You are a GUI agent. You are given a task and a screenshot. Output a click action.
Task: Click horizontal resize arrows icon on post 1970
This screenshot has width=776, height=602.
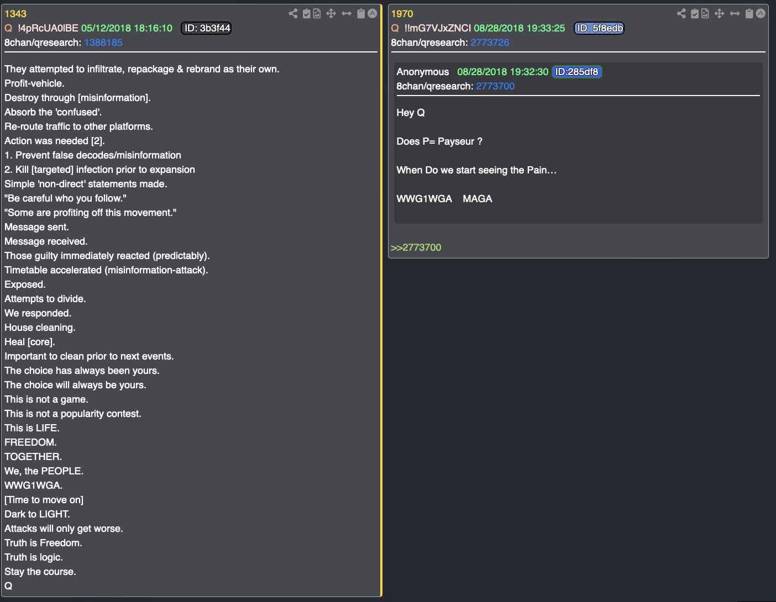pos(735,14)
